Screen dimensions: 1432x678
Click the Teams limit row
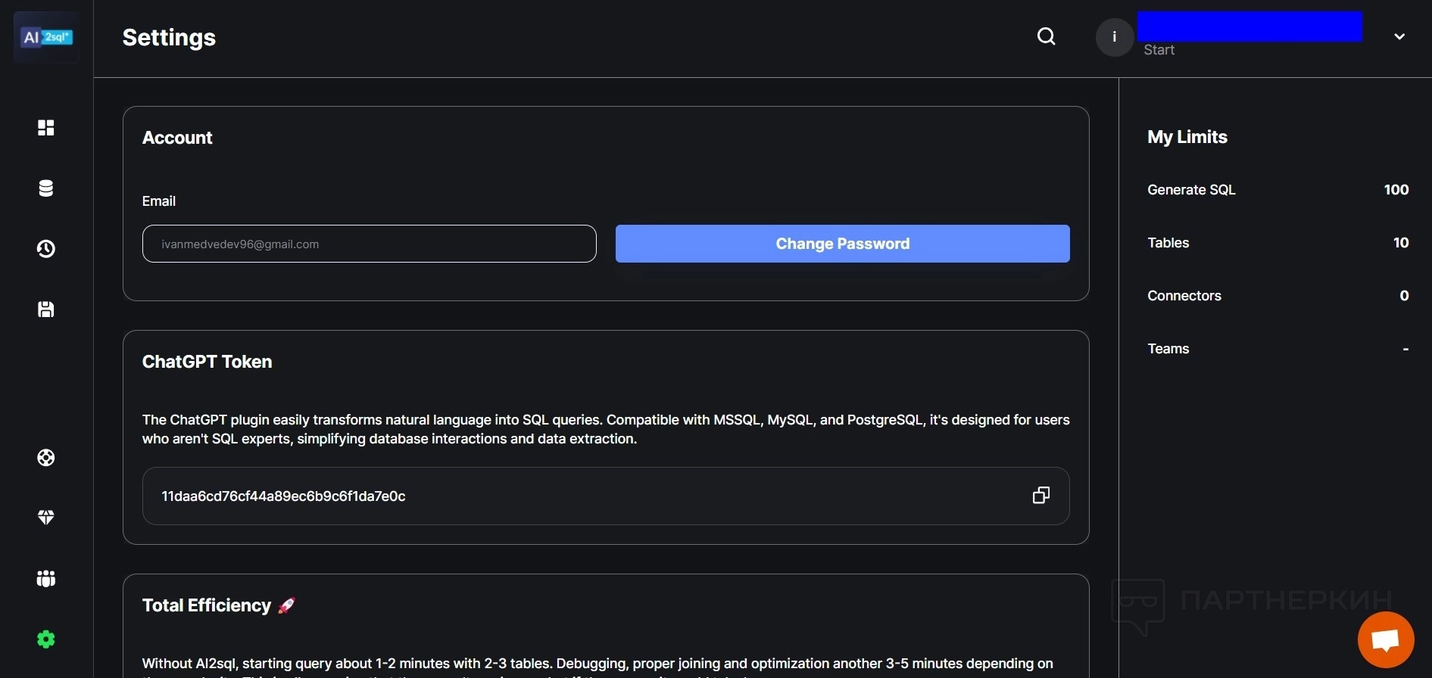coord(1278,349)
